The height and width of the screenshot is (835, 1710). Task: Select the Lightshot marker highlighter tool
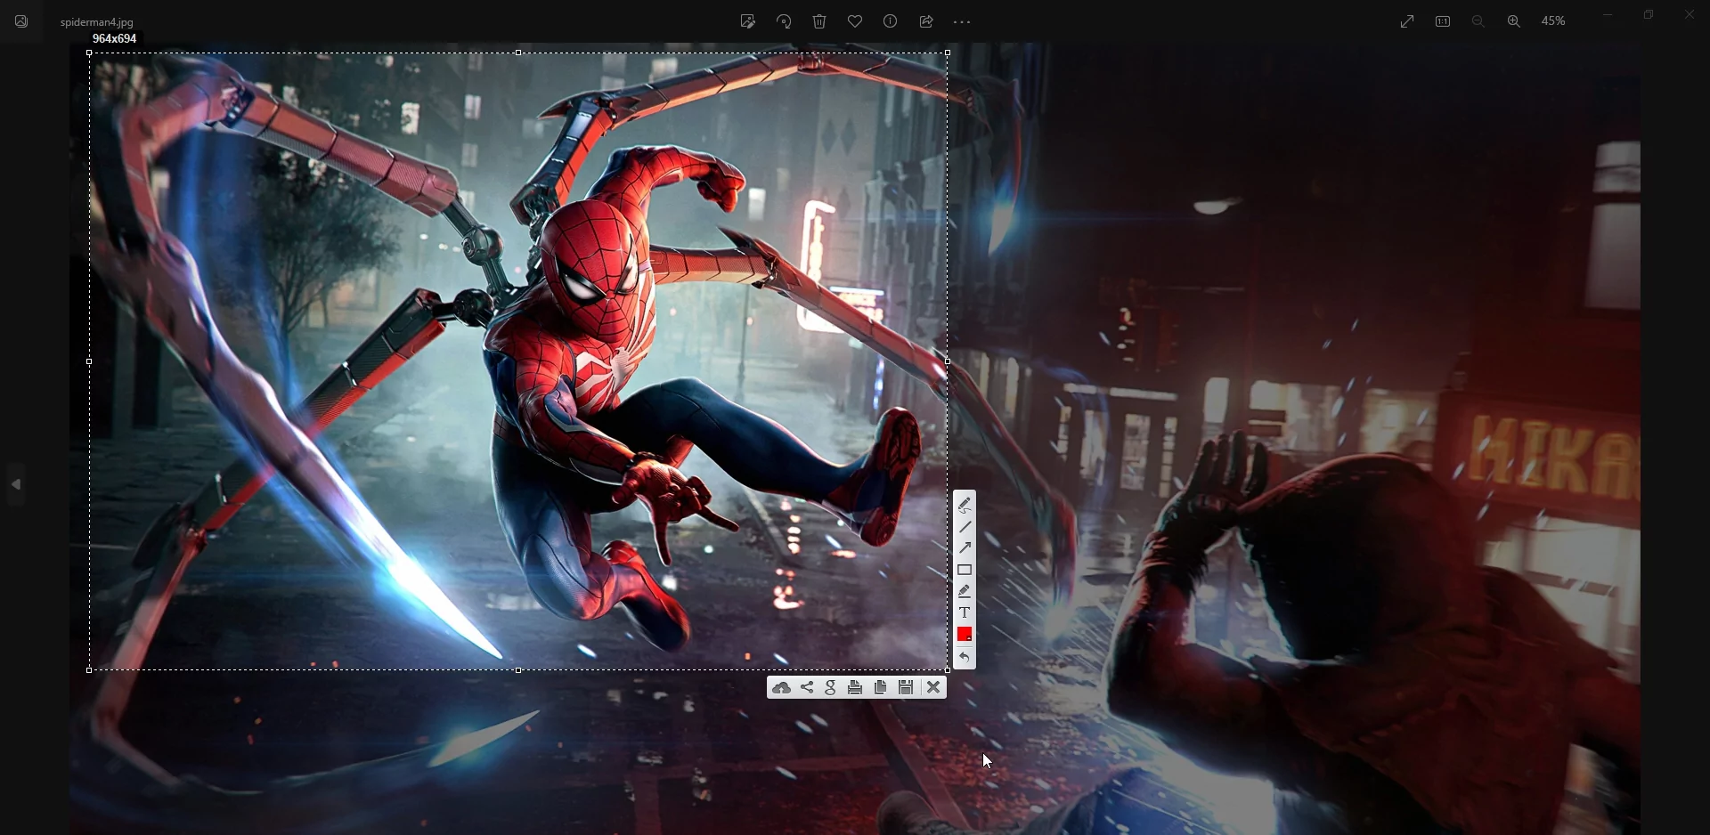[x=965, y=592]
